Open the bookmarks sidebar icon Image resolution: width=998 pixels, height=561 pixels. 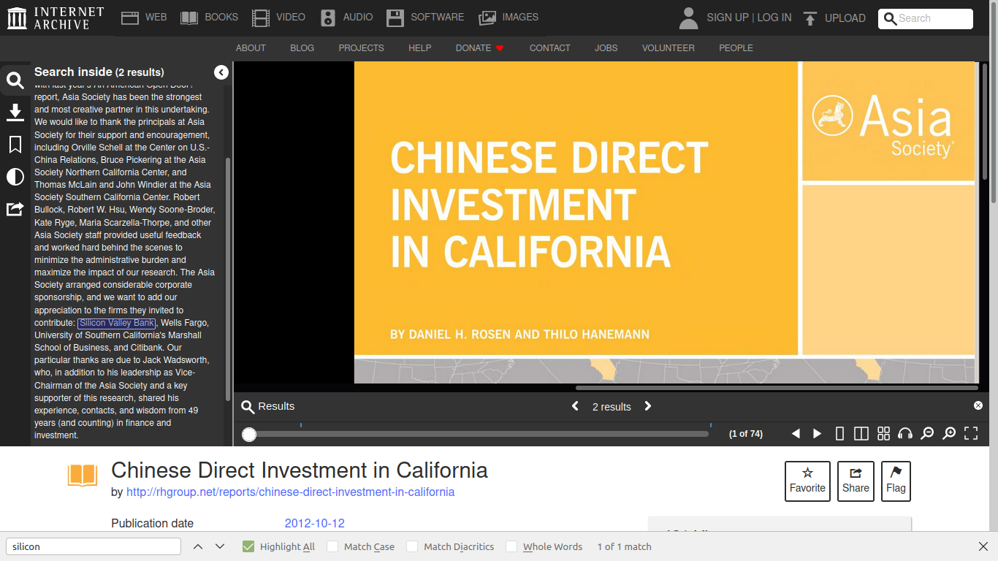pos(15,145)
